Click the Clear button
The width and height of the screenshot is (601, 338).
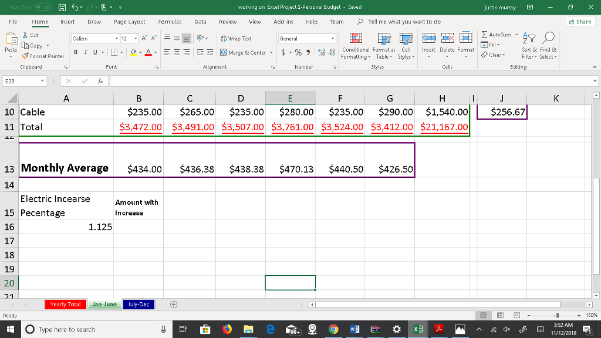point(493,55)
